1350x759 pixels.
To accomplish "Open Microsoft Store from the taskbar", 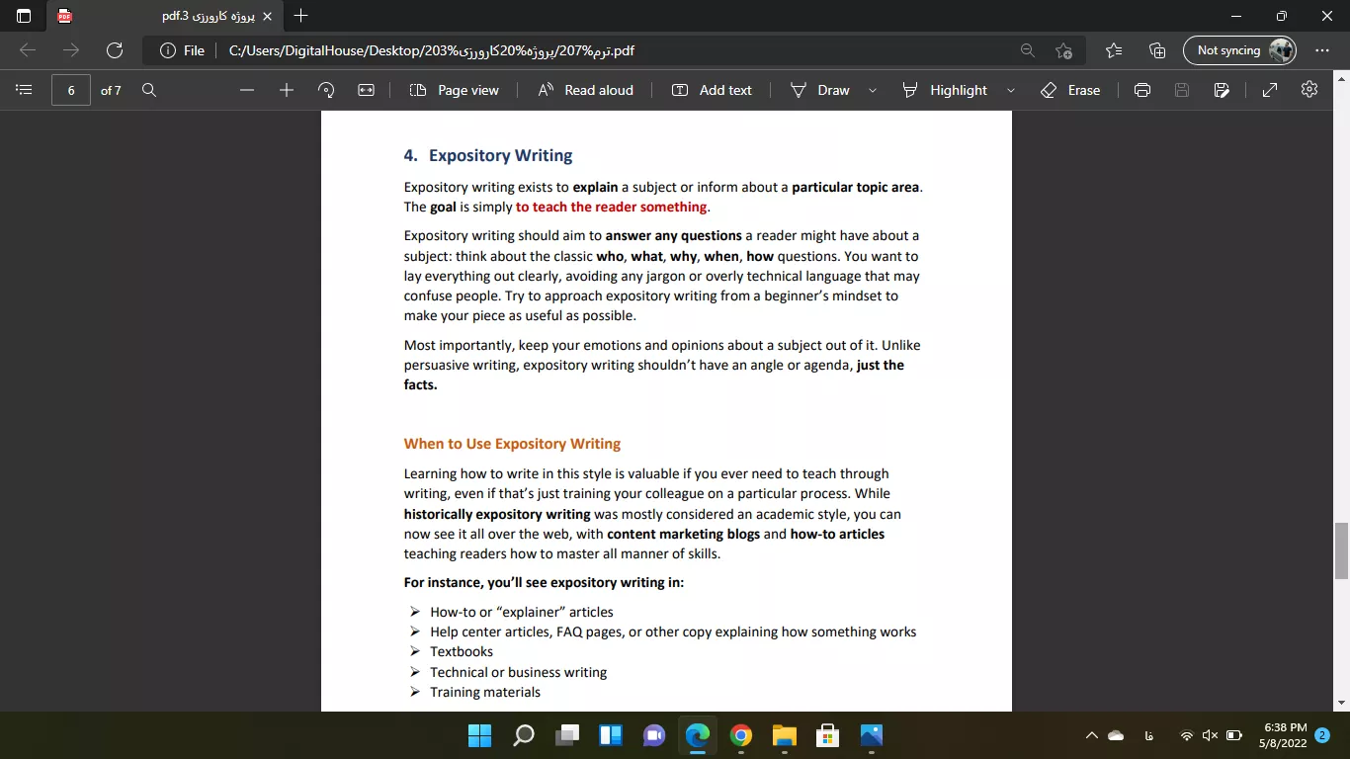I will pyautogui.click(x=828, y=735).
